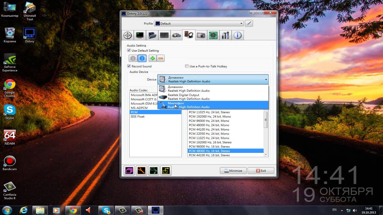This screenshot has height=215, width=383.
Task: Open the folder settings tab
Action: [x=152, y=35]
